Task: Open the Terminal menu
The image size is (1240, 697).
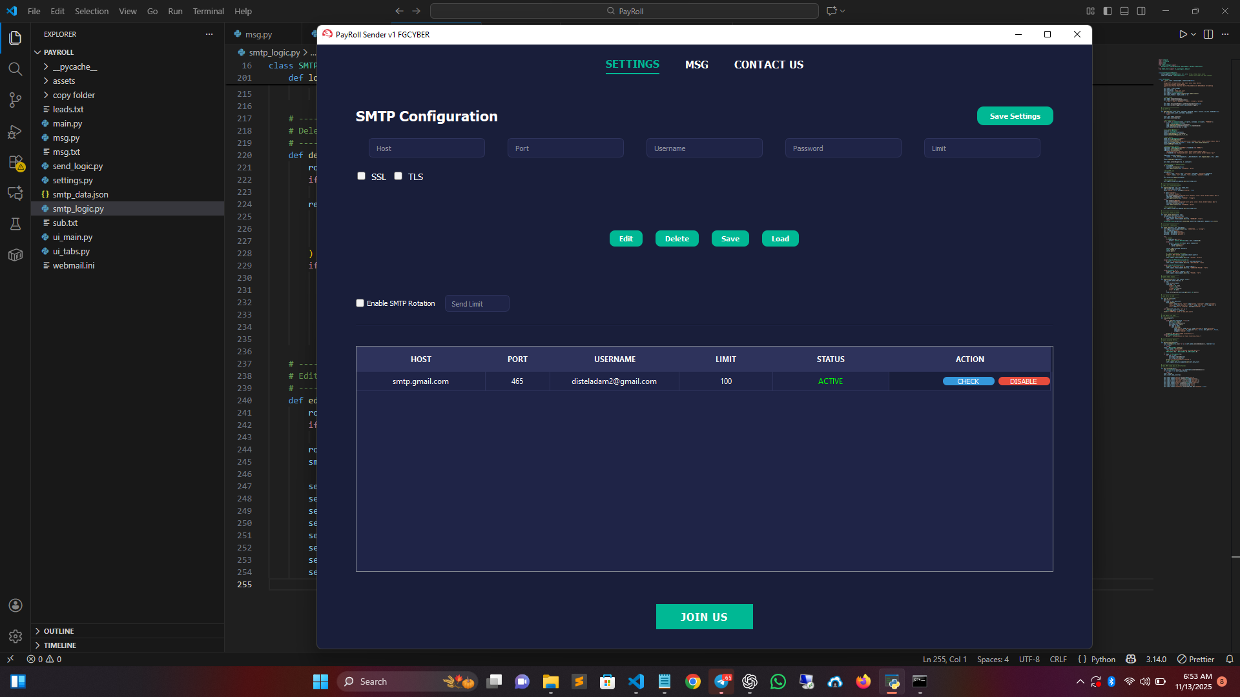Action: tap(208, 11)
